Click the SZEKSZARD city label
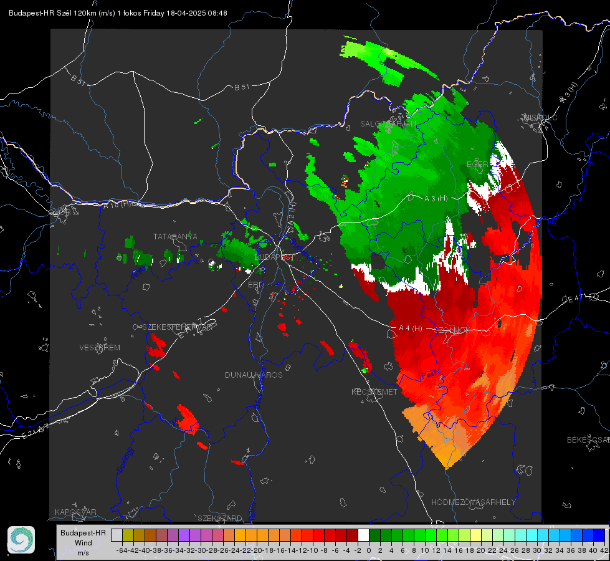 220,518
